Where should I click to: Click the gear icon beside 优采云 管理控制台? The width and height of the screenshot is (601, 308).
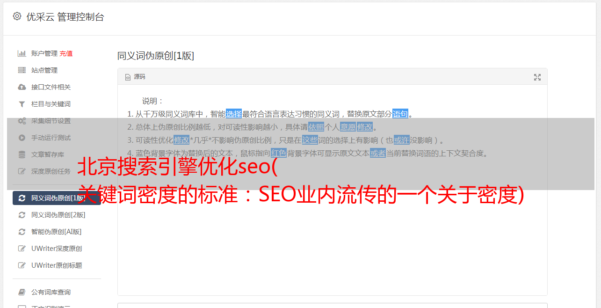pyautogui.click(x=17, y=16)
